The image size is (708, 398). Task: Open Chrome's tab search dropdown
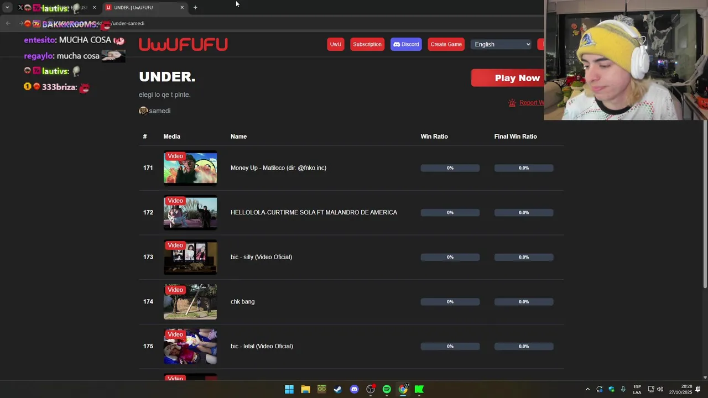[x=7, y=7]
